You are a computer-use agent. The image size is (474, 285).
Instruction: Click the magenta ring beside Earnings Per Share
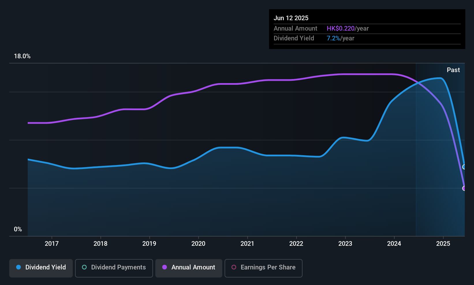234,267
